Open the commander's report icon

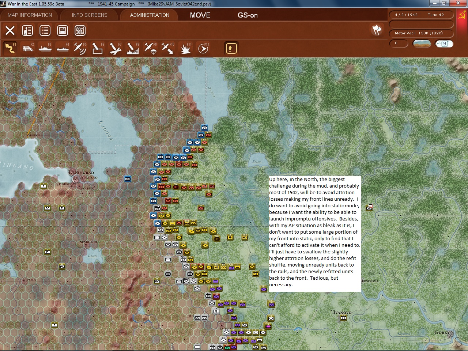tap(27, 30)
